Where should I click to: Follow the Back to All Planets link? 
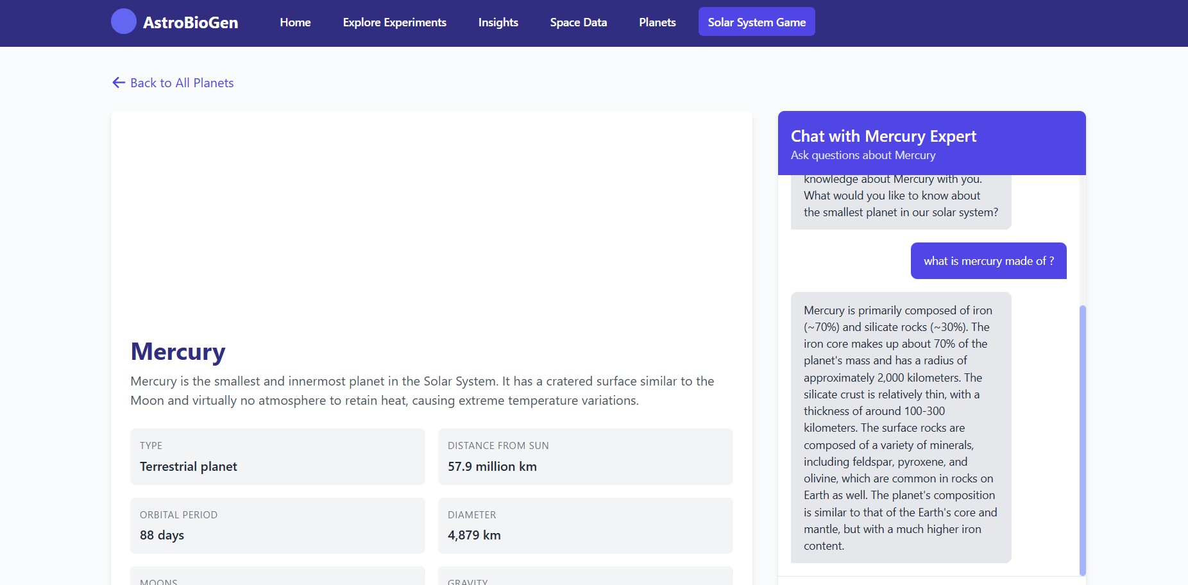173,83
